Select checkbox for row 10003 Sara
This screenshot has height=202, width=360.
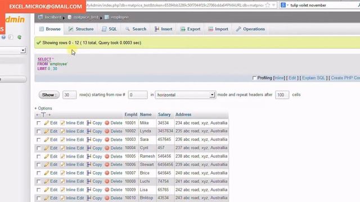click(39, 140)
